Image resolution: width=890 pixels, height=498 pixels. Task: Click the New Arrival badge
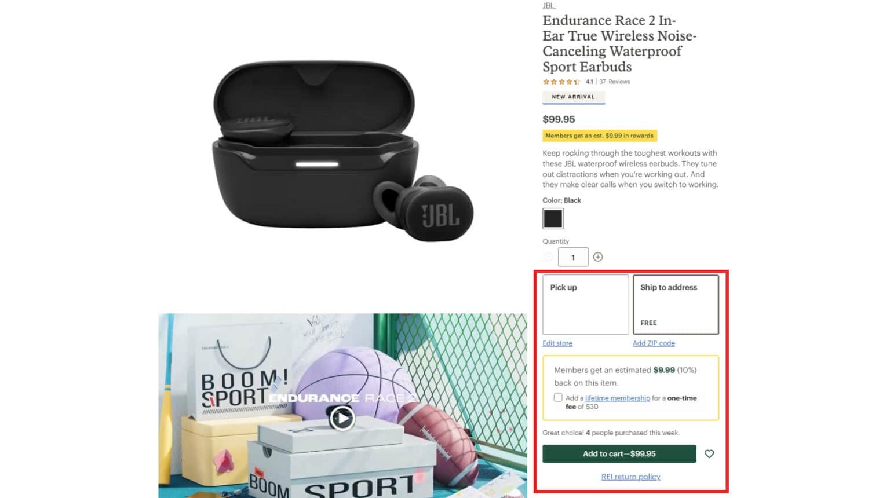point(574,97)
